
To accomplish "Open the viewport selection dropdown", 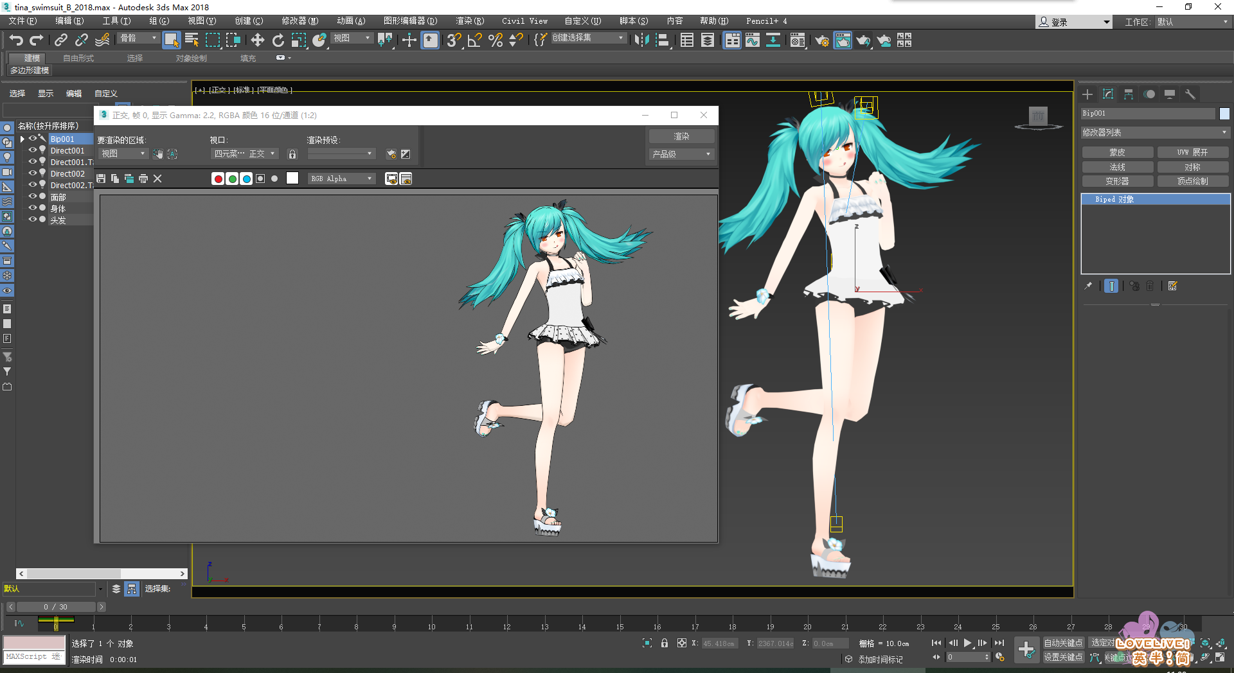I will [x=244, y=153].
